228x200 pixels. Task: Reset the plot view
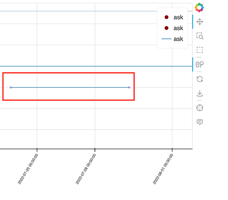pos(200,79)
